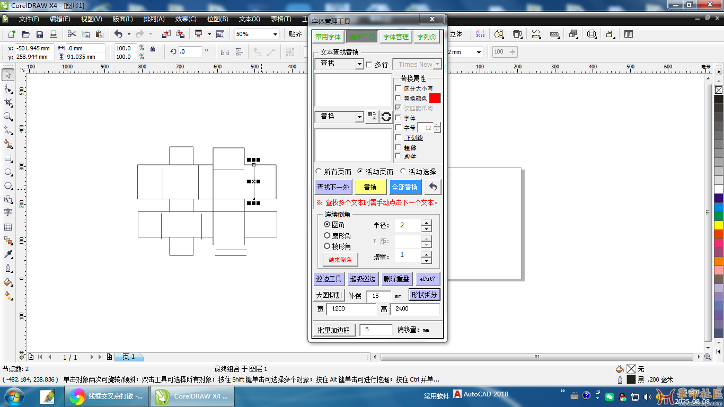Select the Rectangle tool
Image resolution: width=724 pixels, height=407 pixels.
[8, 158]
